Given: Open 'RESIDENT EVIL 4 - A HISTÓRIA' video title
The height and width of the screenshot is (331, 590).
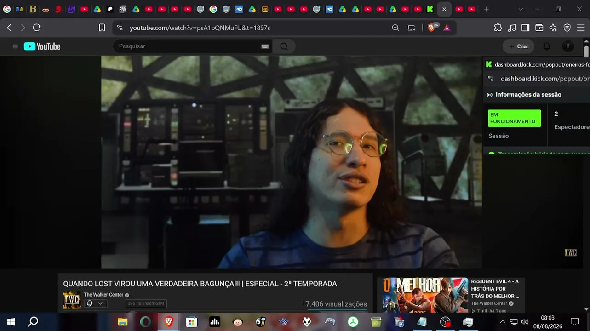Looking at the screenshot, I should point(495,289).
